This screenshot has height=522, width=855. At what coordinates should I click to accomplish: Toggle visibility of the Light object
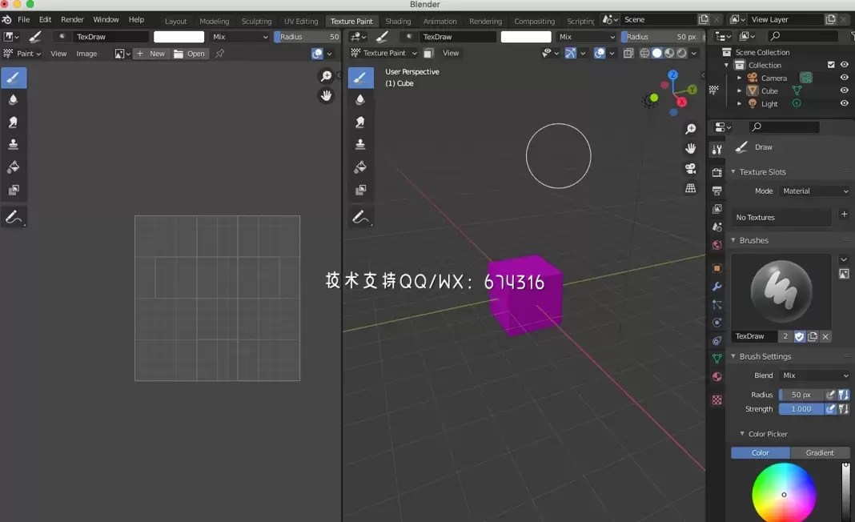click(843, 103)
